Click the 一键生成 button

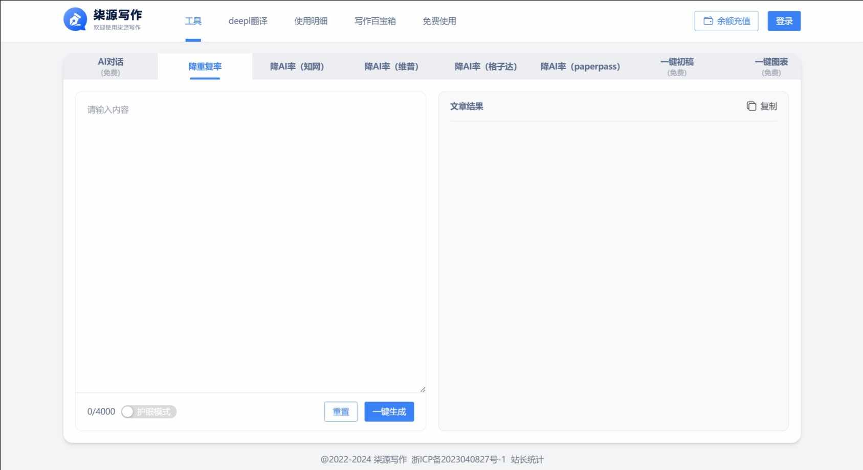coord(389,412)
